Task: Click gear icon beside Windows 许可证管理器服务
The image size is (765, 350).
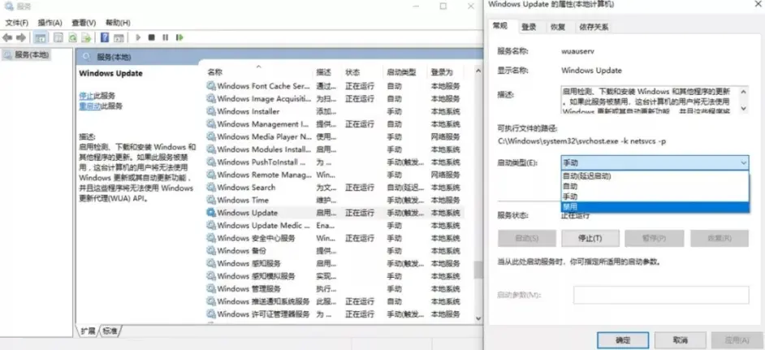Action: click(211, 314)
